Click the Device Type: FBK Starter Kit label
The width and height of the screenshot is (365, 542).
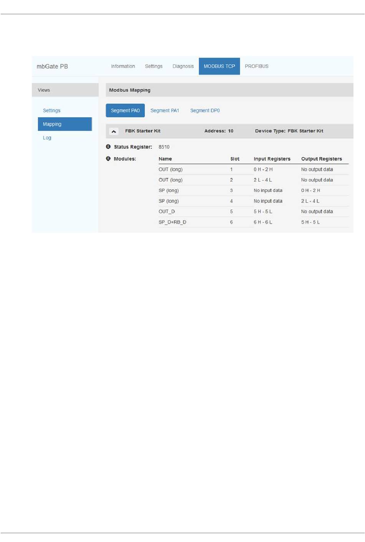[289, 131]
